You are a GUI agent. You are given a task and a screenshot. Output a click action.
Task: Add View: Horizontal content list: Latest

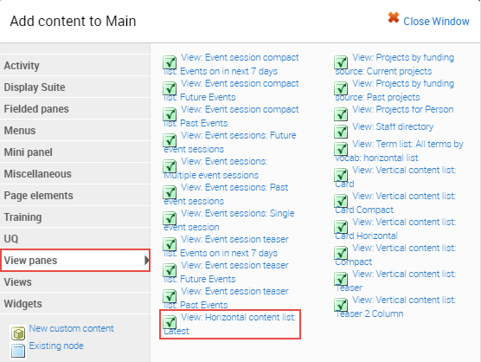click(x=230, y=324)
